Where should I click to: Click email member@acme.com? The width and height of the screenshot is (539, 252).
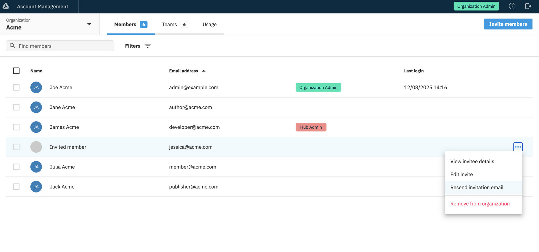point(193,167)
